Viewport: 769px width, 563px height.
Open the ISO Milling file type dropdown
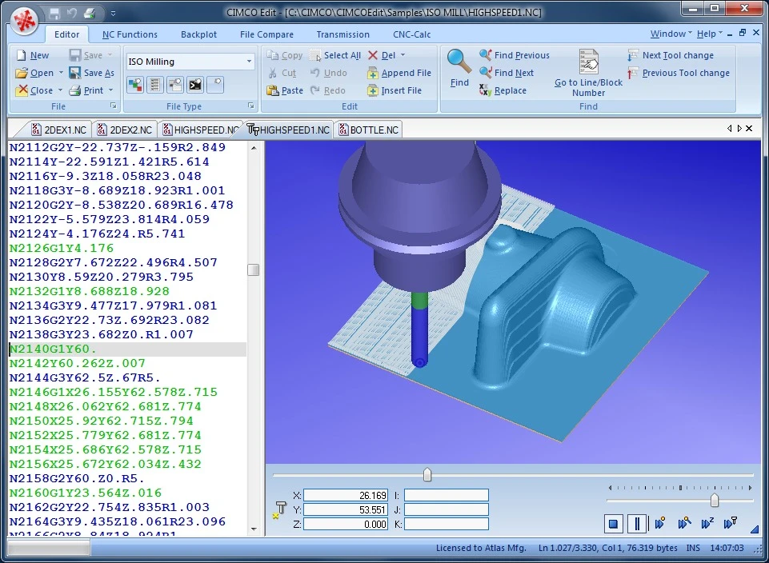[x=249, y=62]
